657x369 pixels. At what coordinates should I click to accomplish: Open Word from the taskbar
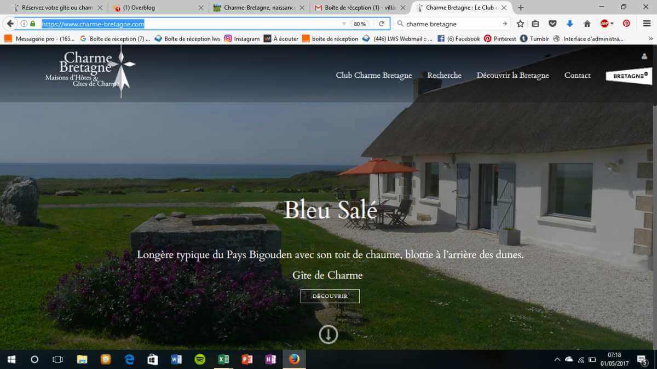click(176, 360)
